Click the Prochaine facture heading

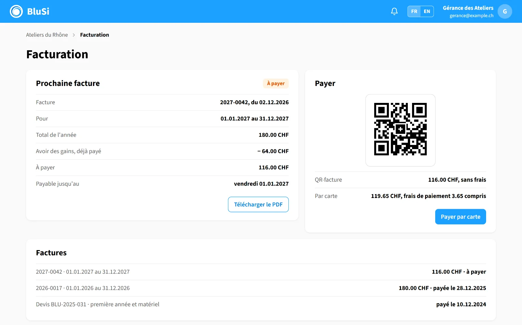(68, 83)
